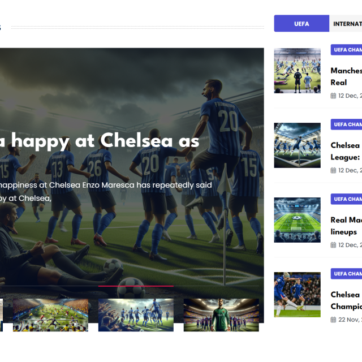
Task: Click the calendar icon under Real Madrid lineups
Action: click(x=333, y=245)
